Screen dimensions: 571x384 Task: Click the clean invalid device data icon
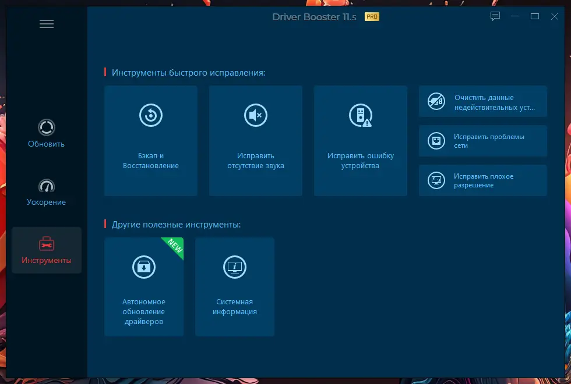click(436, 101)
